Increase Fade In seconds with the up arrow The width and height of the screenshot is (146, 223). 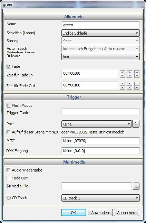pyautogui.click(x=129, y=72)
